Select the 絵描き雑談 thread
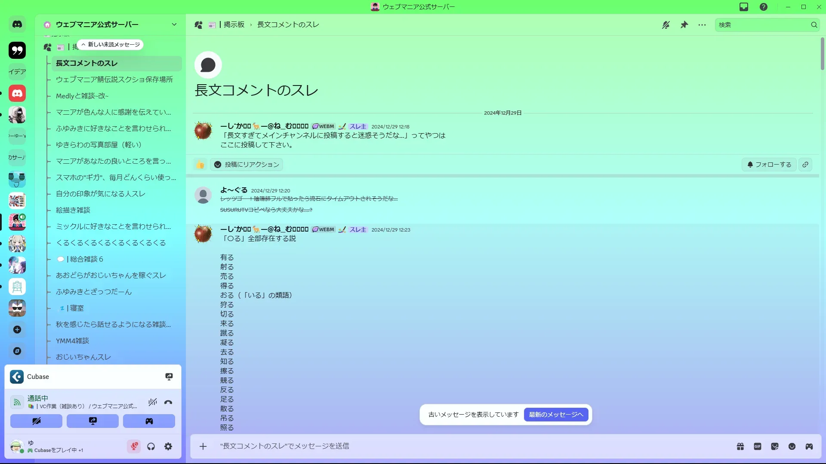The width and height of the screenshot is (826, 464). click(73, 210)
